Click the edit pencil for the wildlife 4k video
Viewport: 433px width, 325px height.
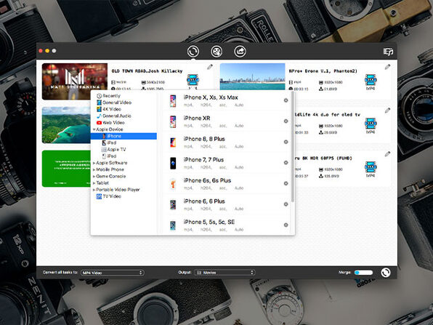tap(387, 111)
